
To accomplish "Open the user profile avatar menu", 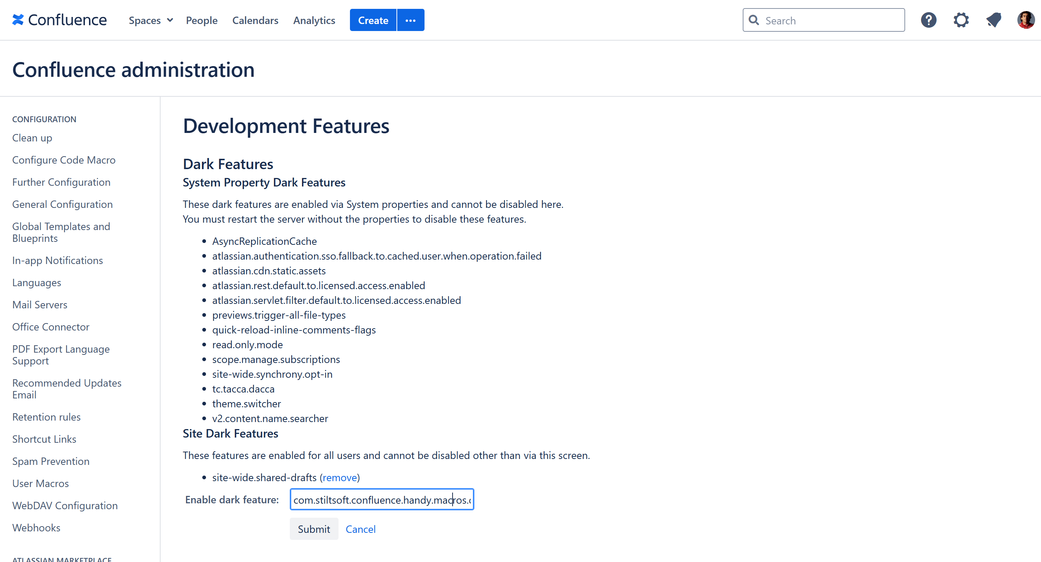I will point(1025,20).
